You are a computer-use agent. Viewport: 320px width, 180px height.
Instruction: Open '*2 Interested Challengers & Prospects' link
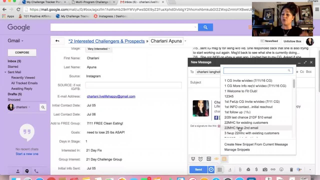[106, 41]
